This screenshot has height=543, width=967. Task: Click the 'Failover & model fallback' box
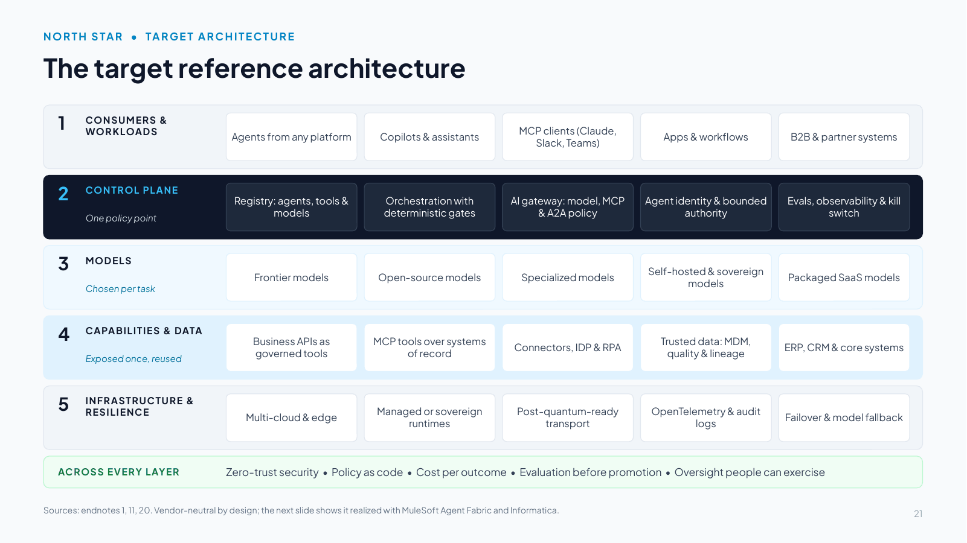(x=844, y=418)
